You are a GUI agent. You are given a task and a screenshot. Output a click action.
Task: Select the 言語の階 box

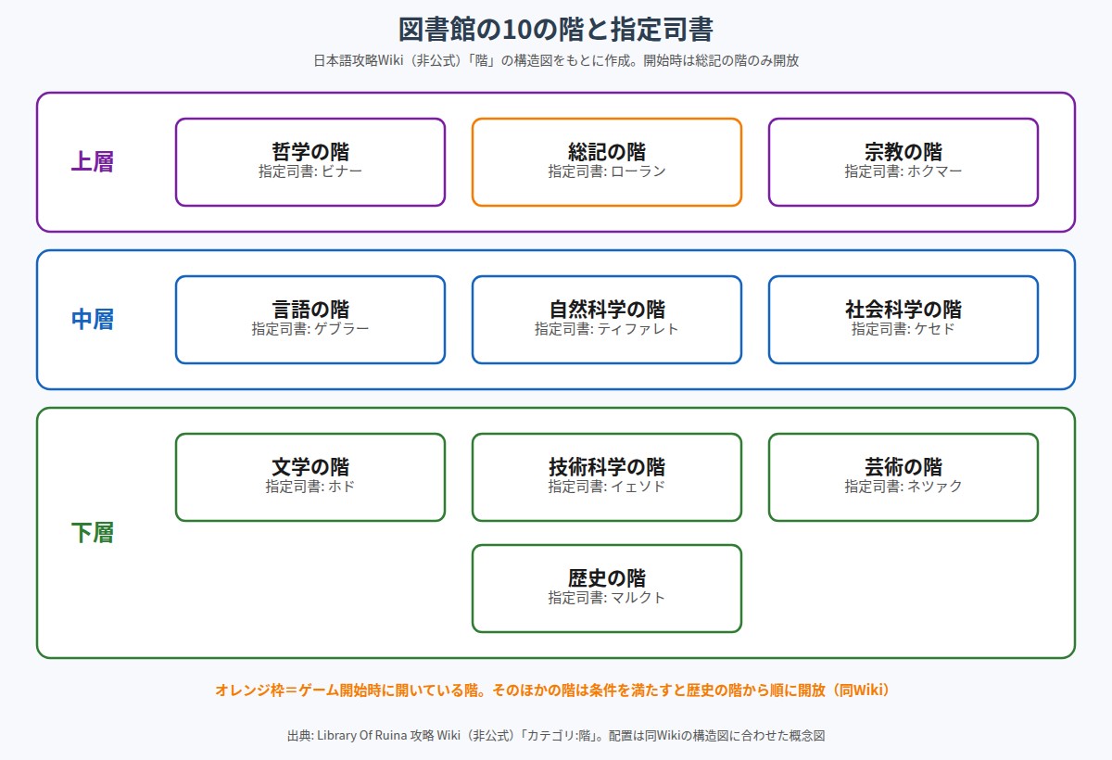coord(310,320)
